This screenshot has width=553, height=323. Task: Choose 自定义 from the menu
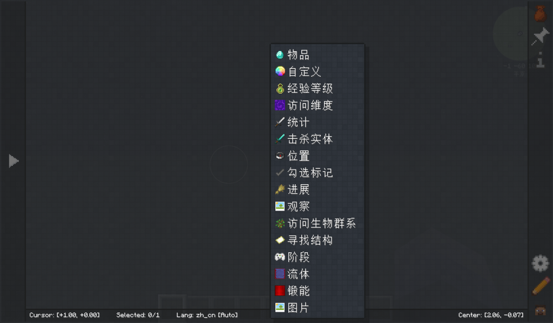pos(304,71)
